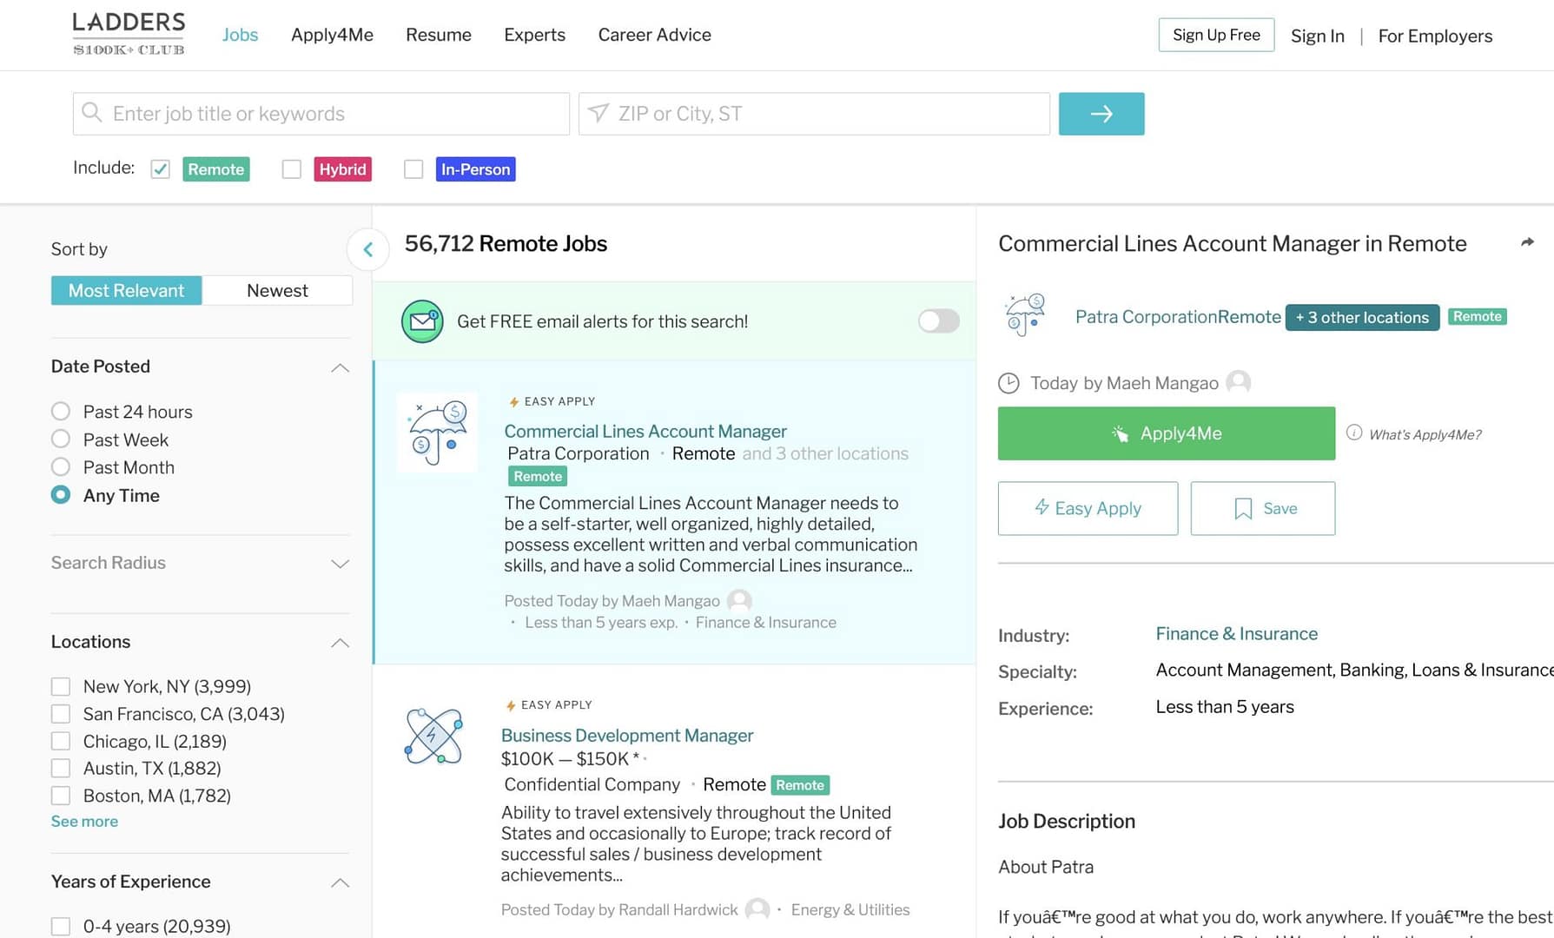The width and height of the screenshot is (1554, 938).
Task: Click the share arrow icon beside job title
Action: (1527, 243)
